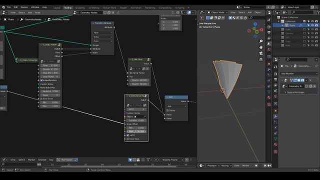This screenshot has height=180, width=320.
Task: Open Float data type dropdown in Transfer Attribute
Action: [x=102, y=32]
